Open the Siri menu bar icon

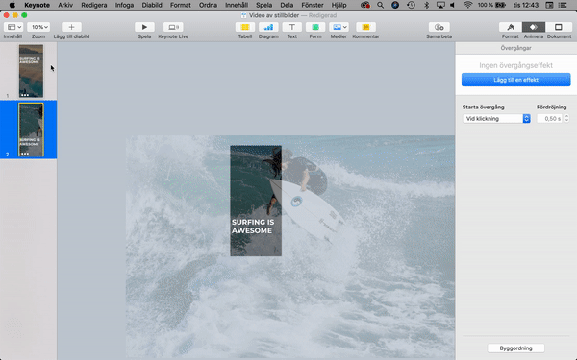tap(395, 5)
